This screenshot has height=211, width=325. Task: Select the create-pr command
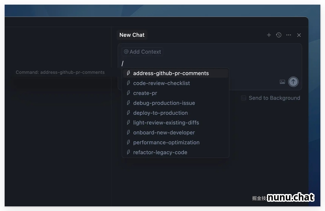point(145,93)
